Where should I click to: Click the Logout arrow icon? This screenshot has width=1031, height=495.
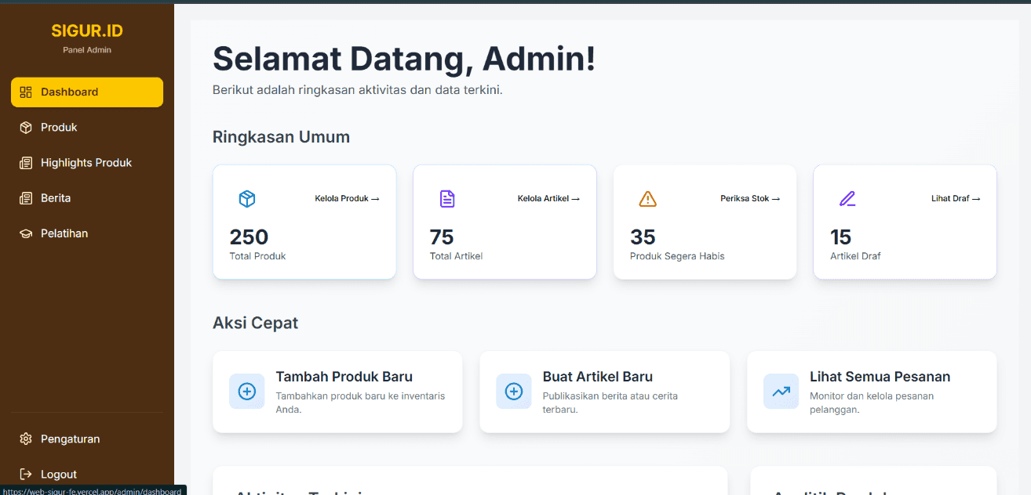(x=26, y=474)
